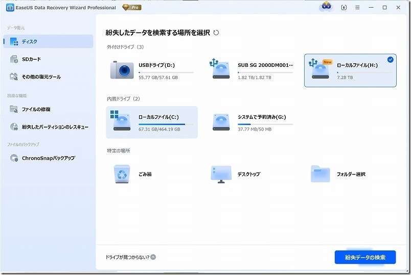The width and height of the screenshot is (411, 275).
Task: Click the drive icon for ローカルファイル(H:)
Action: tap(320, 69)
